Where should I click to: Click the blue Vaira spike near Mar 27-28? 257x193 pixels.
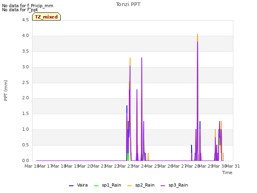pyautogui.click(x=192, y=148)
